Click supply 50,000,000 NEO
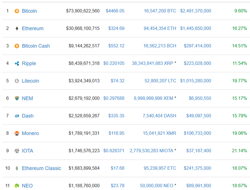 [x=157, y=186]
